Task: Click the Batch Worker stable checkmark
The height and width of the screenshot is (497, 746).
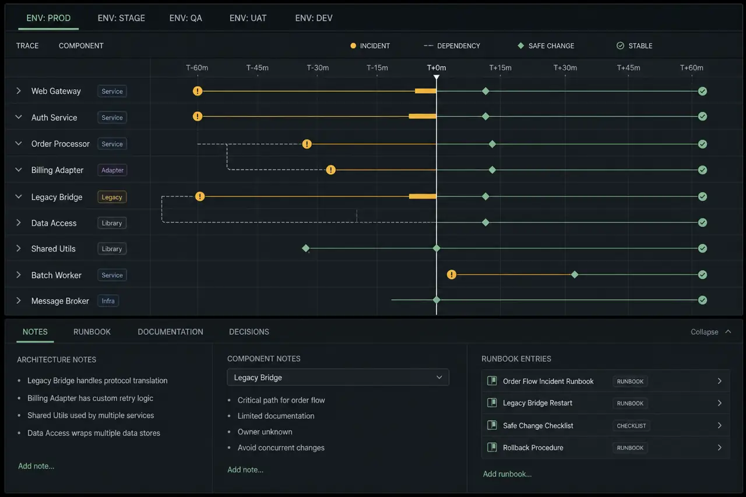Action: click(703, 274)
